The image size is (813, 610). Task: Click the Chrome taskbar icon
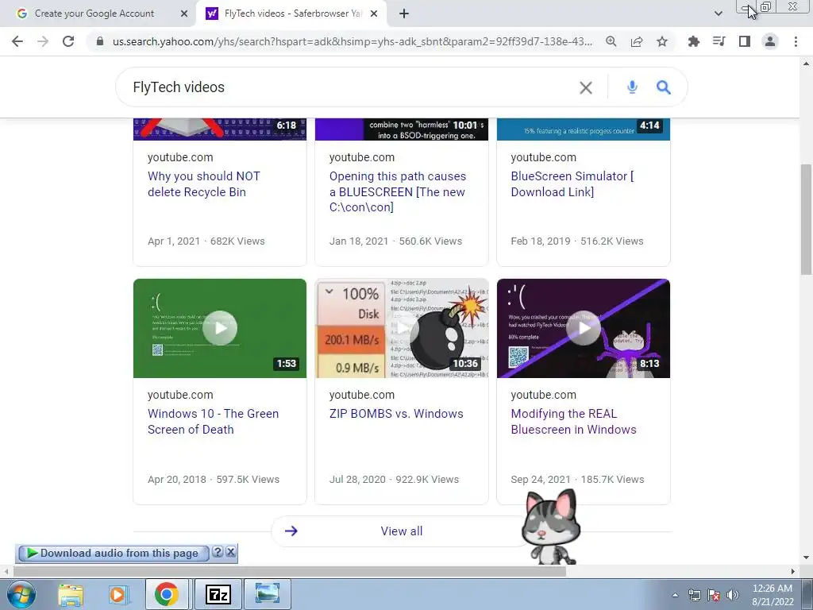pos(167,594)
